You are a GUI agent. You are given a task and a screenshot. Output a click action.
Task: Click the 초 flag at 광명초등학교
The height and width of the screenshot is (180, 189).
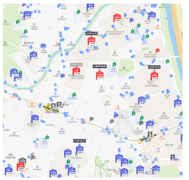click(x=74, y=94)
